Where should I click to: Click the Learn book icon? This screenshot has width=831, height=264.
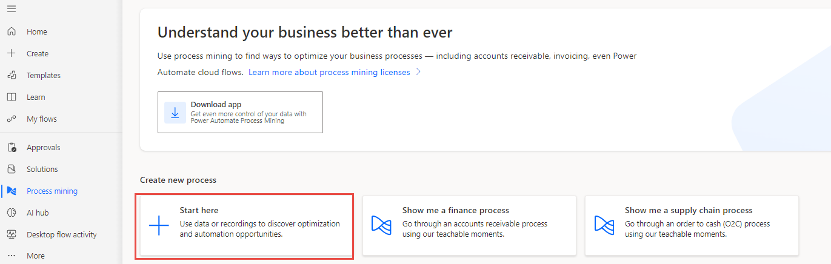12,97
